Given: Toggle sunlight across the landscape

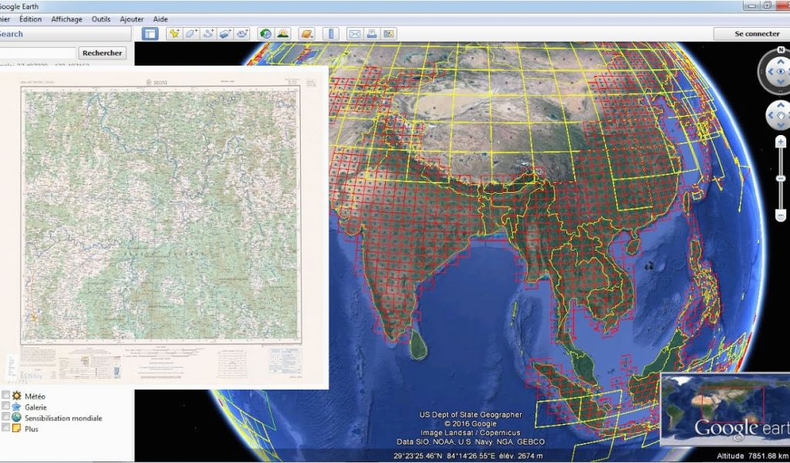Looking at the screenshot, I should pos(283,34).
